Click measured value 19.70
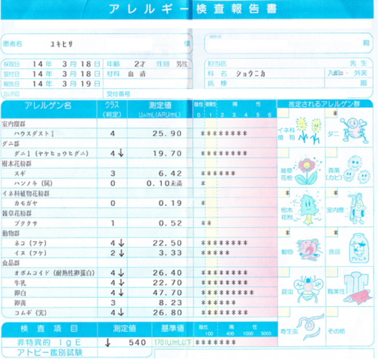378x359 pixels. 167,153
